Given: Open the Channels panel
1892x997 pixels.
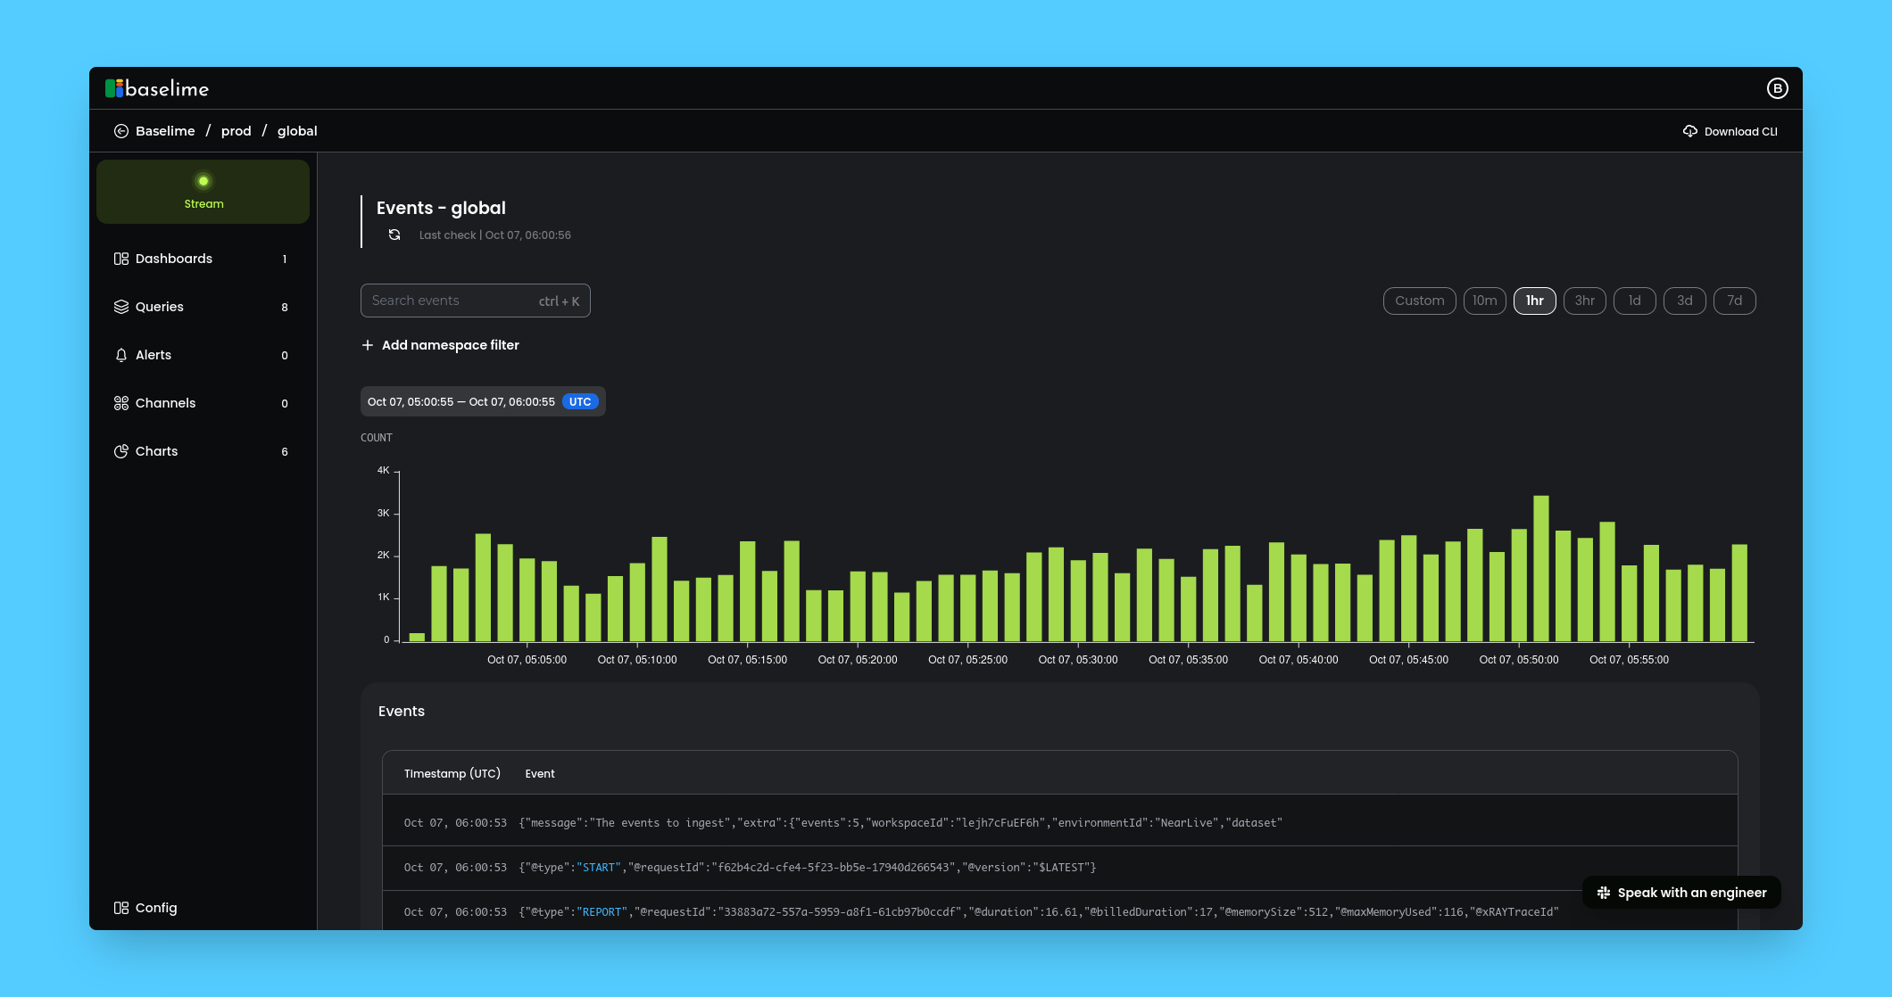Looking at the screenshot, I should (x=164, y=402).
